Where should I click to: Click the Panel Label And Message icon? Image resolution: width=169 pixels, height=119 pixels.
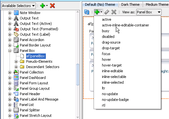(x=16, y=99)
